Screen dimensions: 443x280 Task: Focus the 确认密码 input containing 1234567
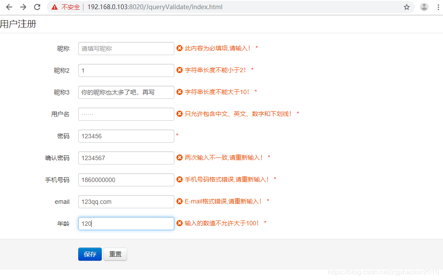click(x=126, y=158)
